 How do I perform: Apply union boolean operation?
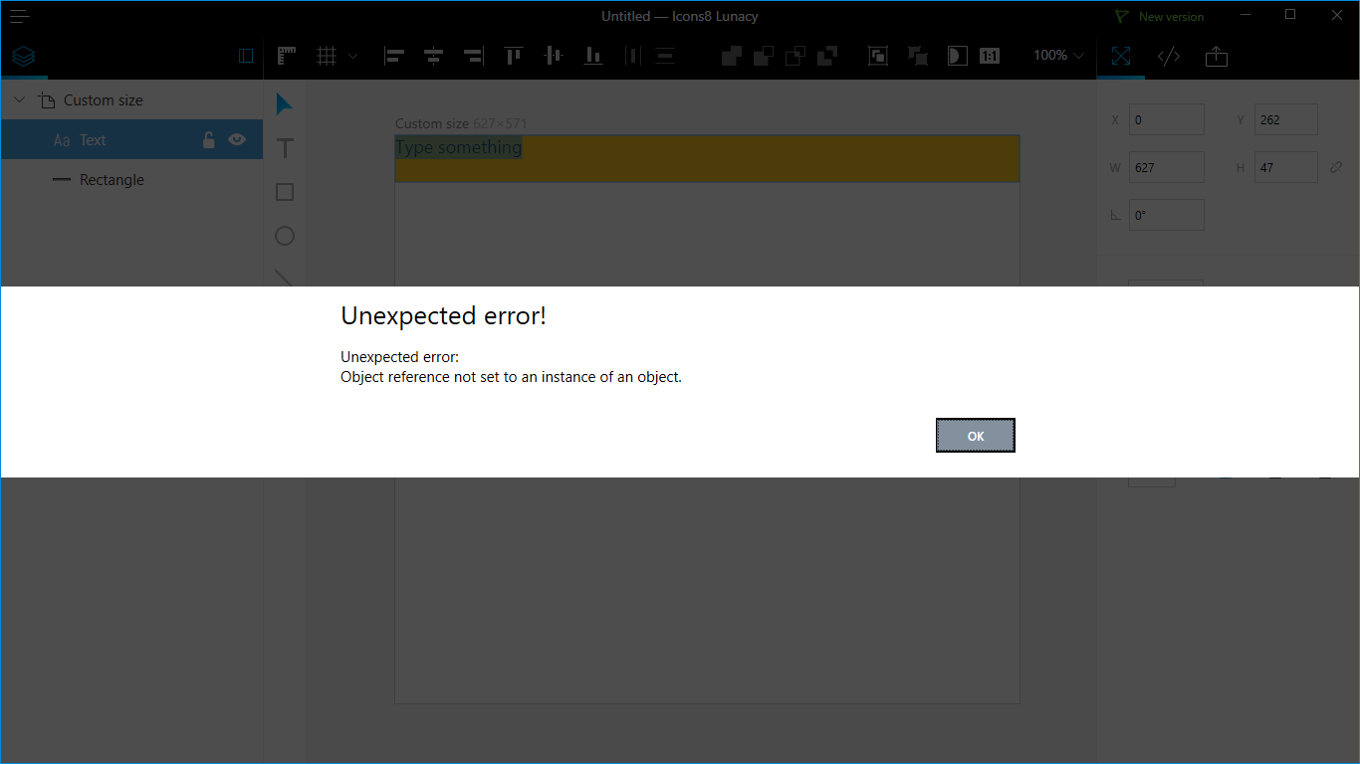[731, 56]
